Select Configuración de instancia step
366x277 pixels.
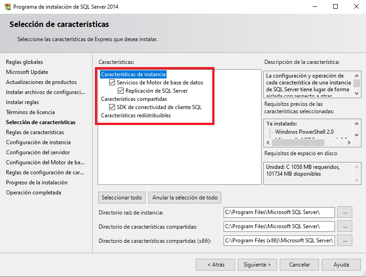(x=38, y=142)
